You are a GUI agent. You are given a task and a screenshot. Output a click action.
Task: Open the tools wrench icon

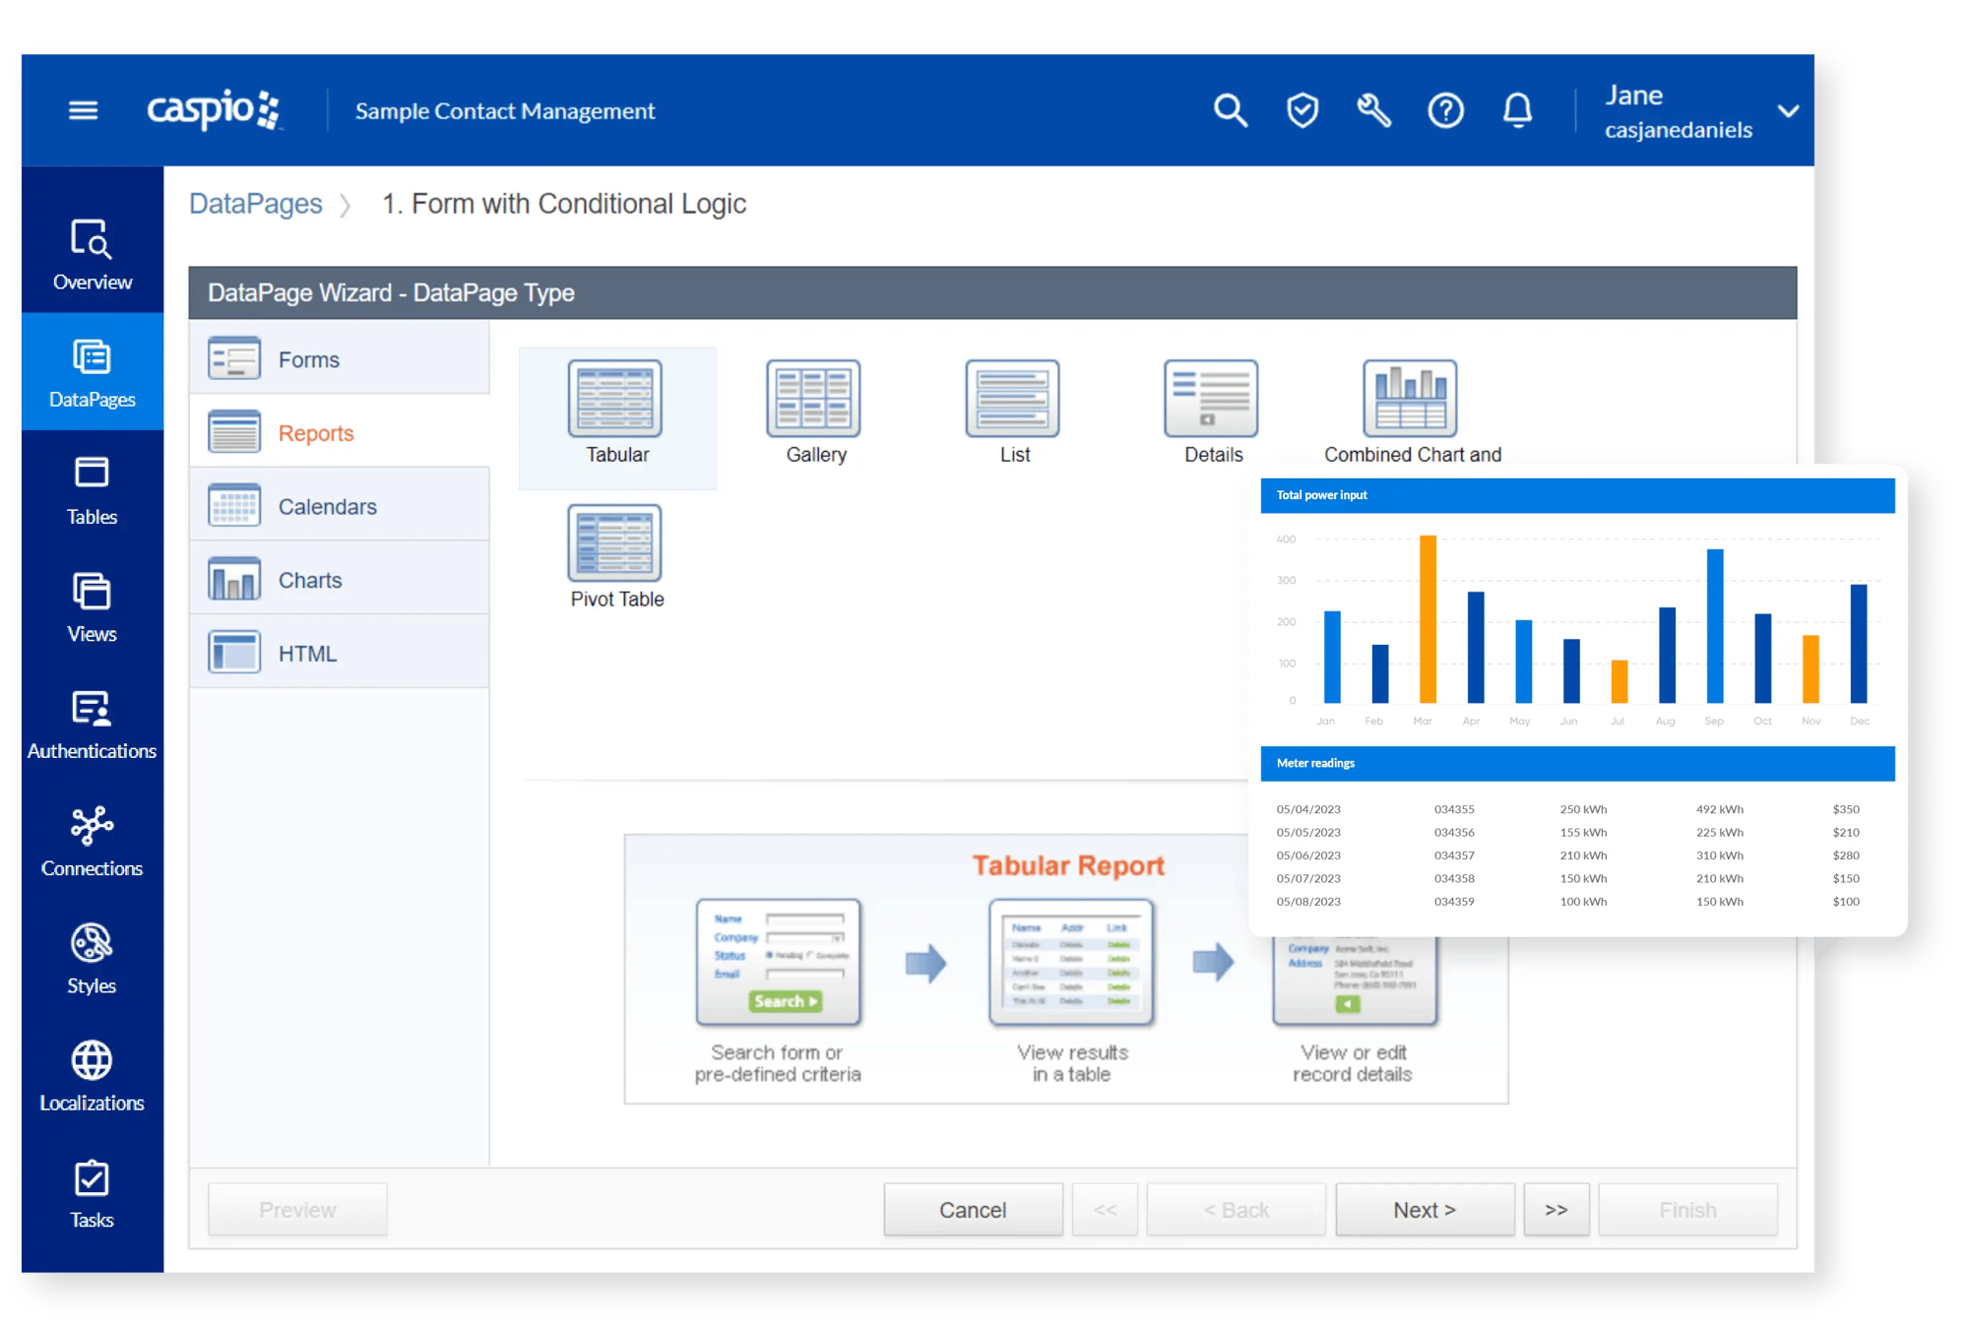coord(1373,110)
